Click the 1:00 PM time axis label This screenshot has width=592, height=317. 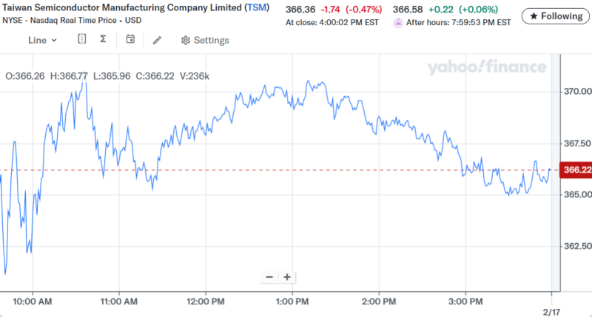tap(292, 301)
